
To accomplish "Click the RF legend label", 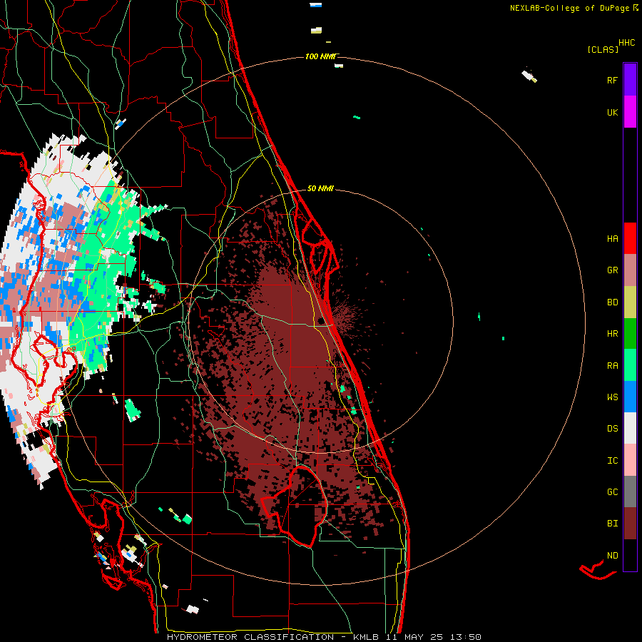I will (x=612, y=80).
